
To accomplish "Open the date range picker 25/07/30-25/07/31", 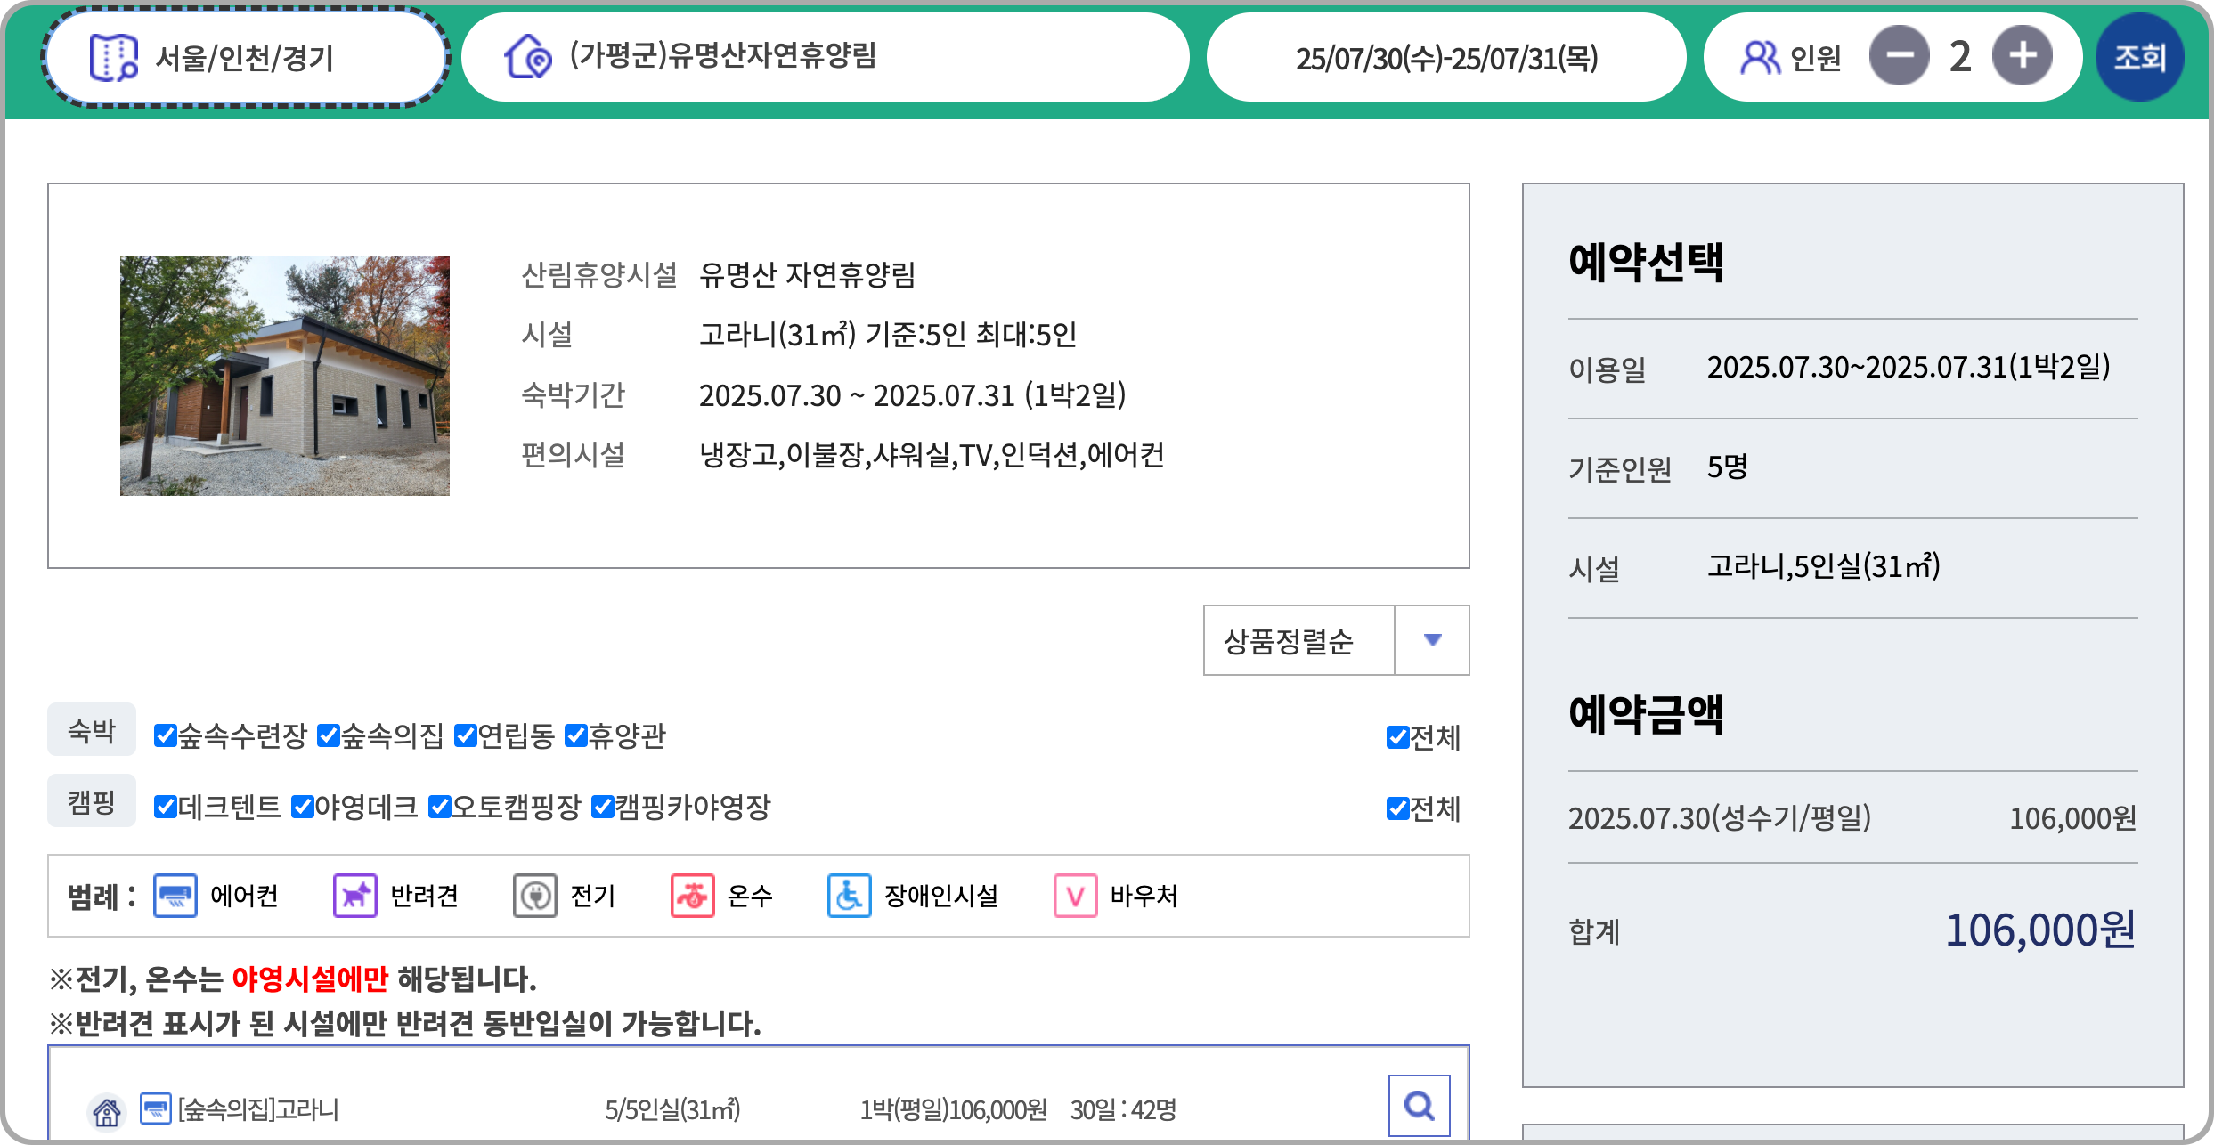I will coord(1445,58).
